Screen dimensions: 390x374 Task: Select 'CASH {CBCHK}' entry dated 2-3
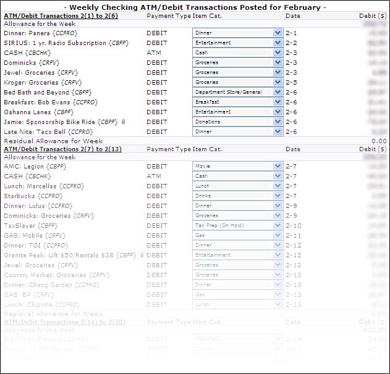click(x=27, y=53)
